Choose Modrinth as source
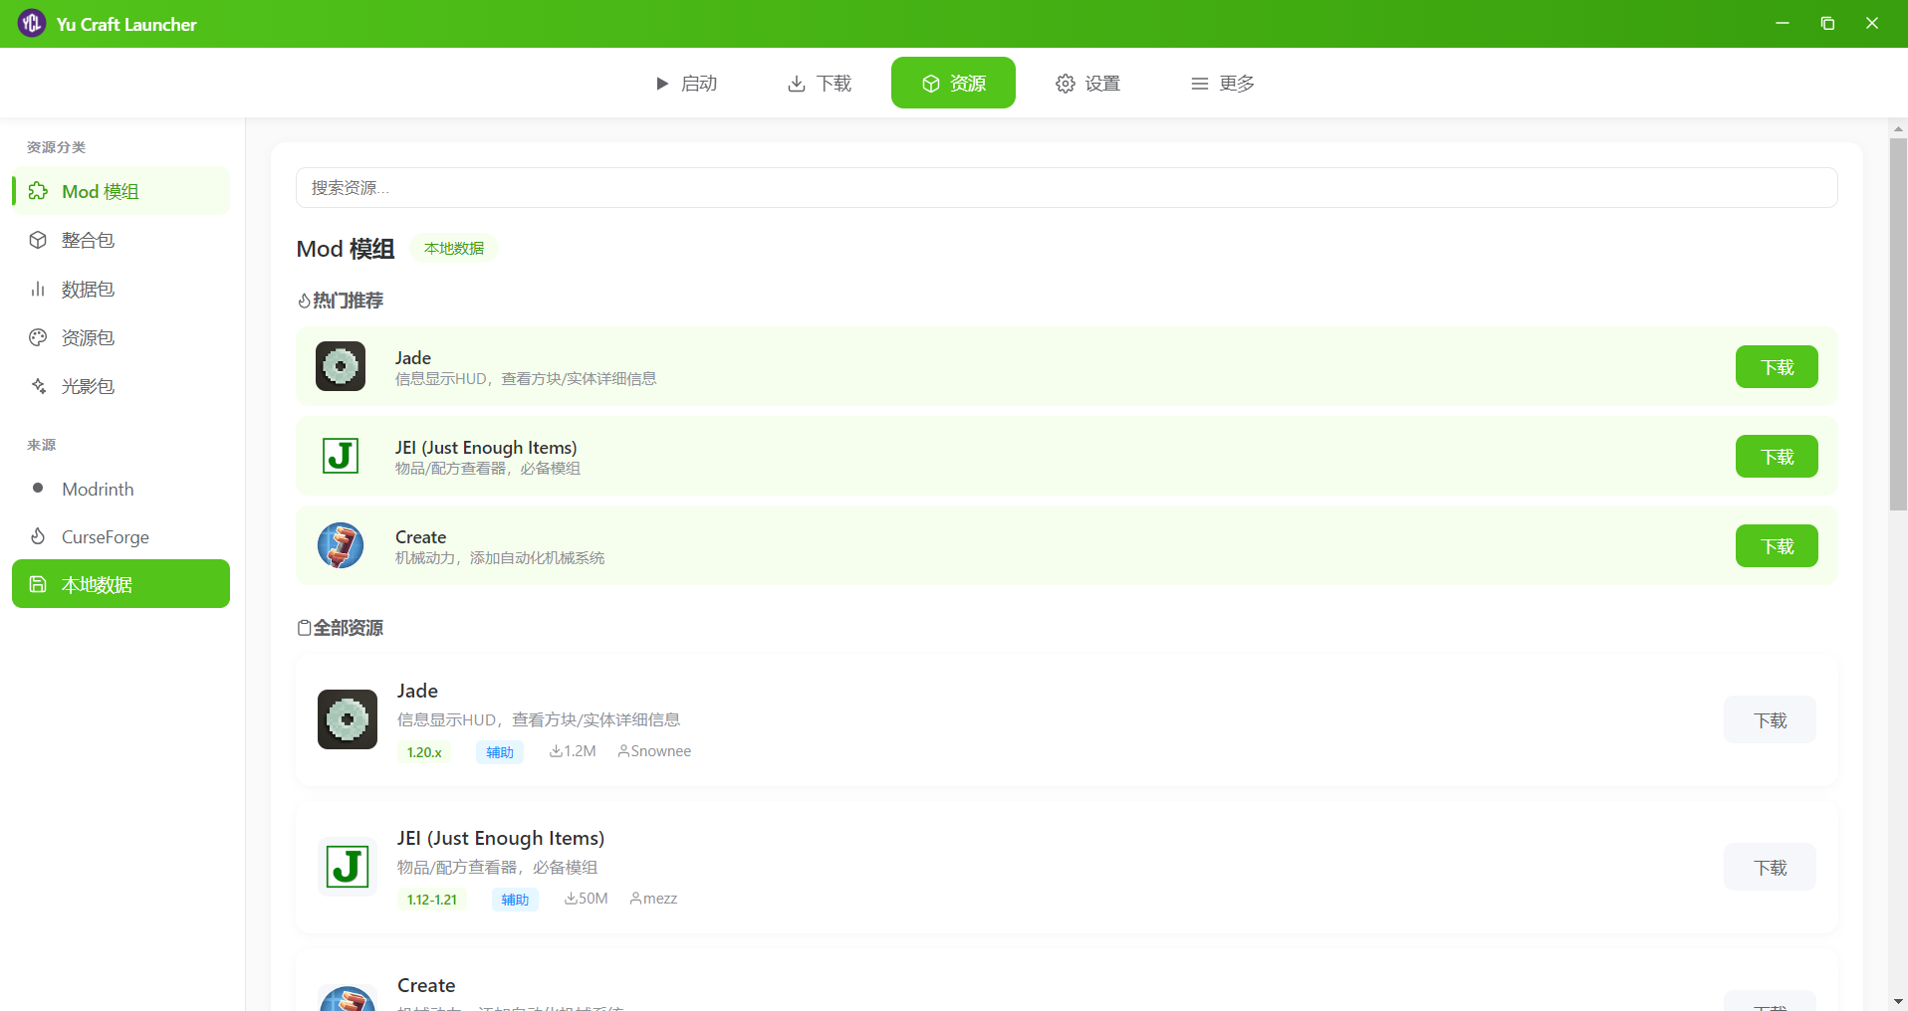Screen dimensions: 1908x1011 pos(120,489)
